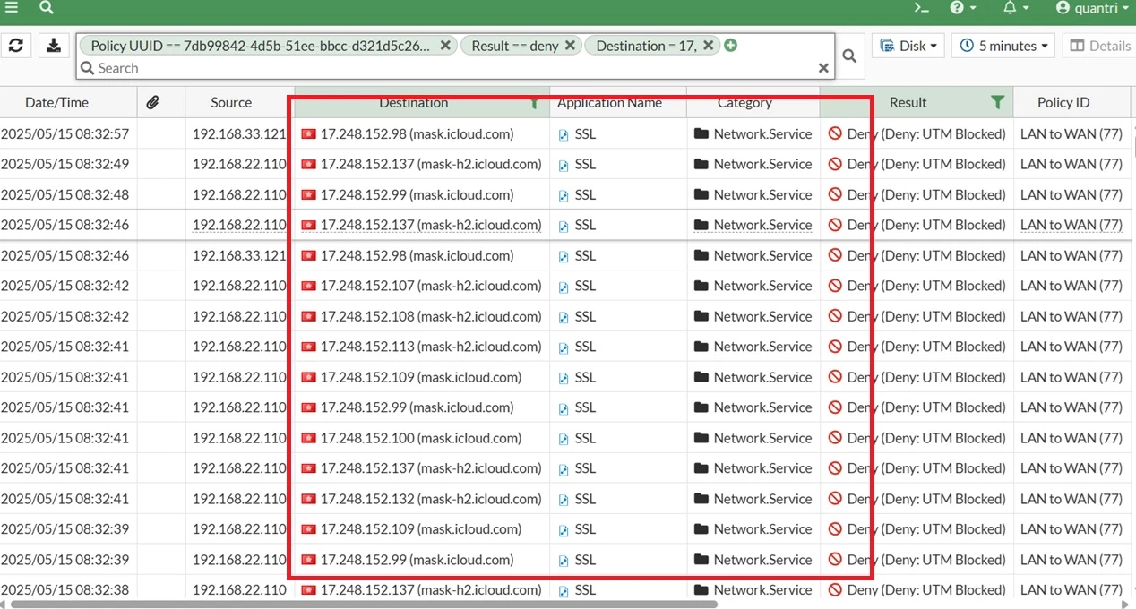
Task: Open the hamburger navigation menu
Action: (x=12, y=7)
